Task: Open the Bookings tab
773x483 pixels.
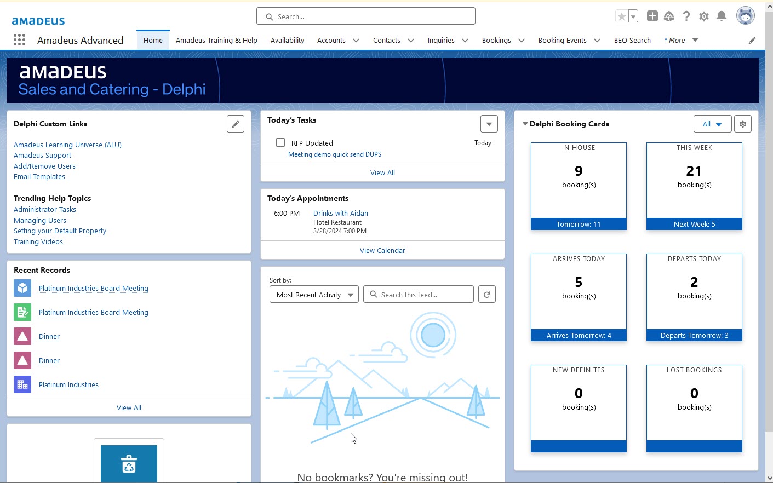Action: click(x=496, y=40)
